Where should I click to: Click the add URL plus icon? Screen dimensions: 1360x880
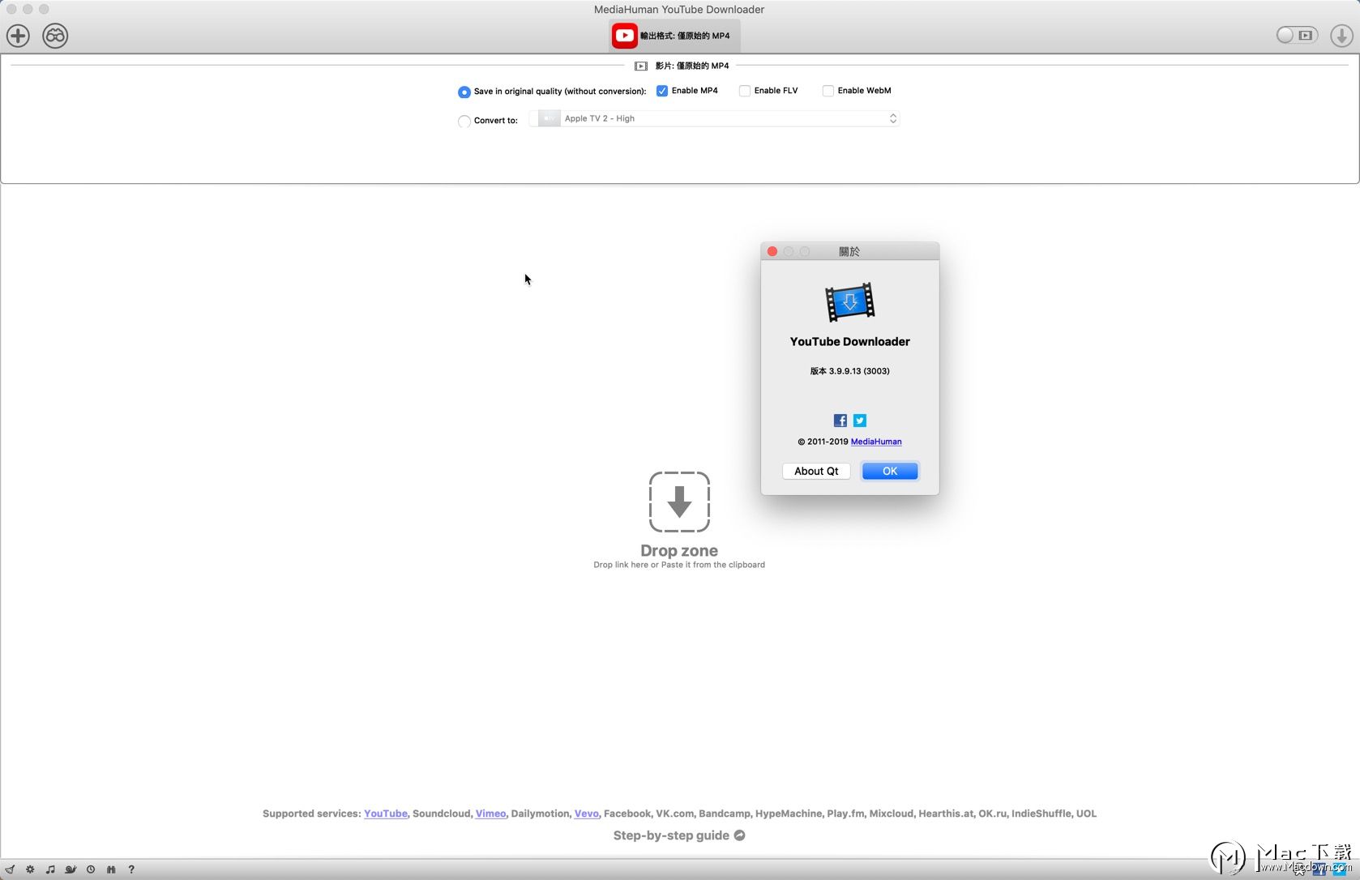pyautogui.click(x=18, y=36)
